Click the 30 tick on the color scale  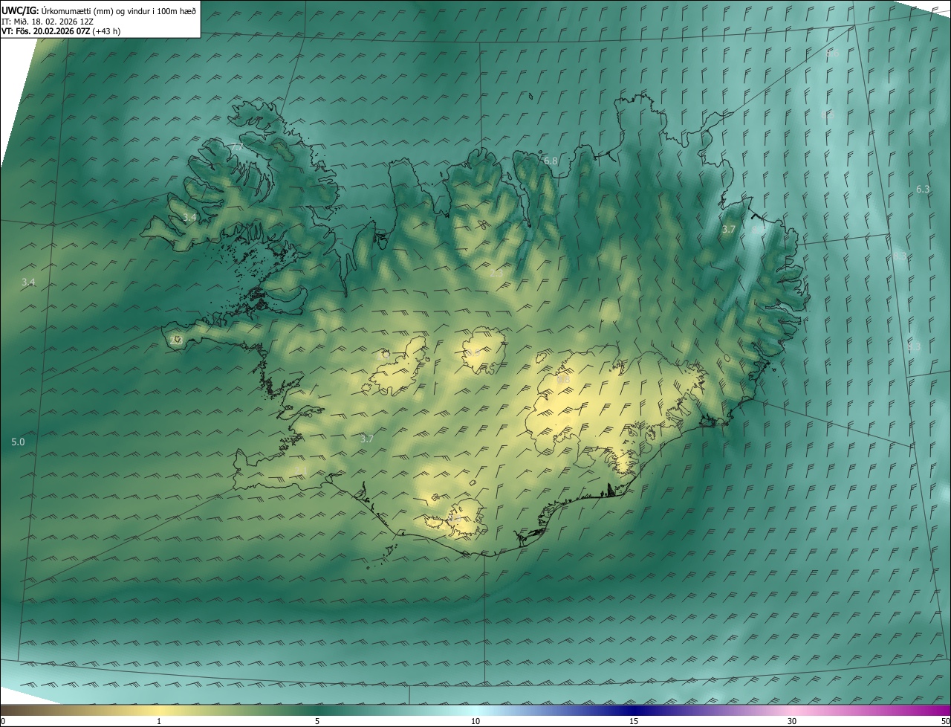[x=792, y=722]
